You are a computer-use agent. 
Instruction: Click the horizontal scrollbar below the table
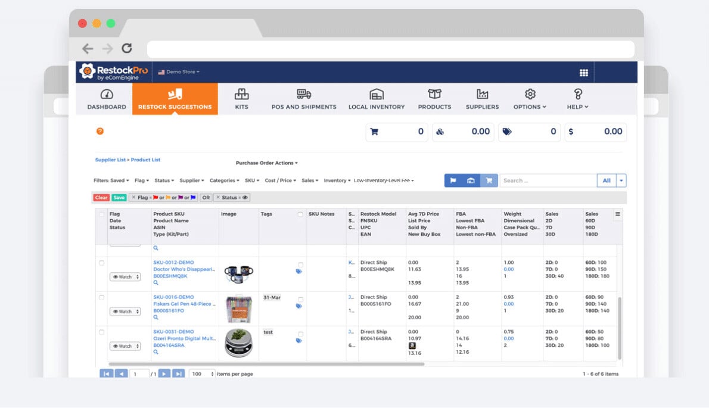pos(266,363)
